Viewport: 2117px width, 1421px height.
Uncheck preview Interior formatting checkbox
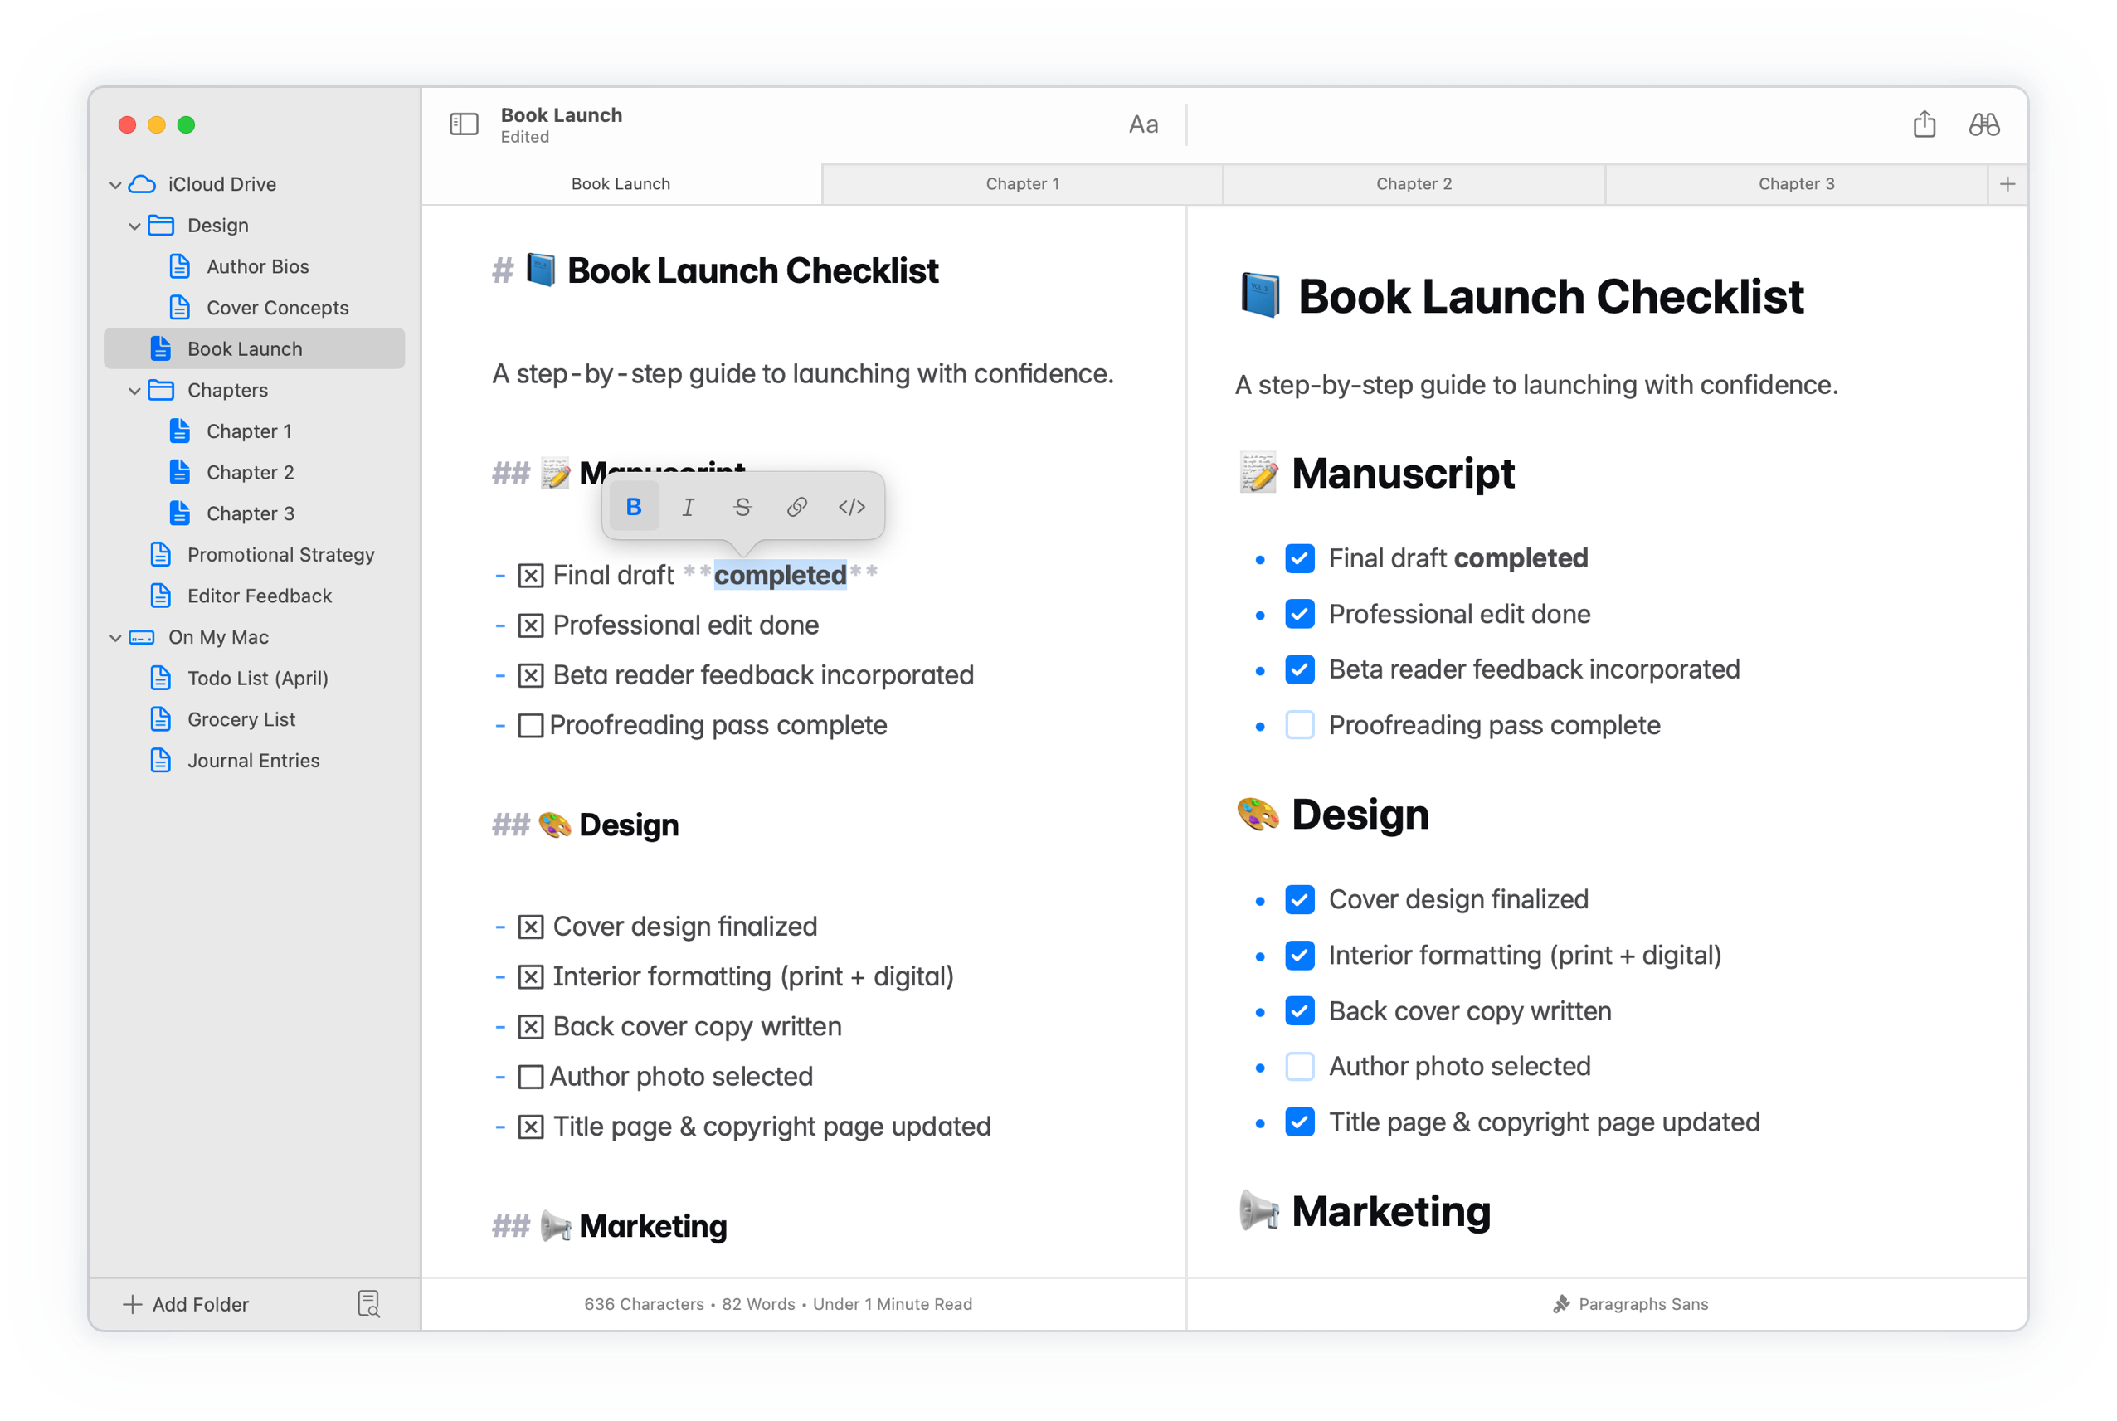coord(1300,955)
